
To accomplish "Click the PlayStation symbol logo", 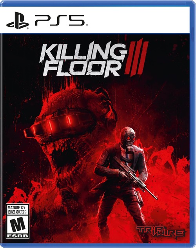I will [18, 20].
